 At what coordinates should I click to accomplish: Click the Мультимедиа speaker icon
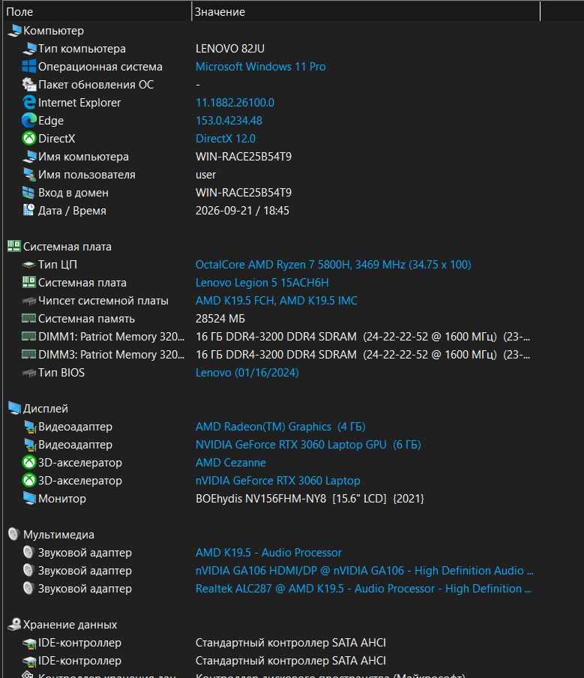[14, 535]
